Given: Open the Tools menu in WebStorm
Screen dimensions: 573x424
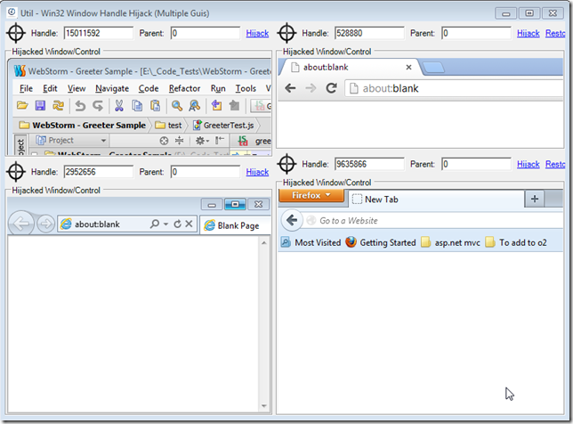Looking at the screenshot, I should (x=246, y=88).
